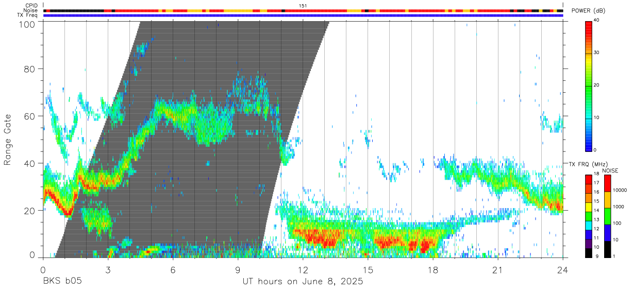Click the 60 tick on Range Gate axis
633x292 pixels.
click(x=30, y=116)
